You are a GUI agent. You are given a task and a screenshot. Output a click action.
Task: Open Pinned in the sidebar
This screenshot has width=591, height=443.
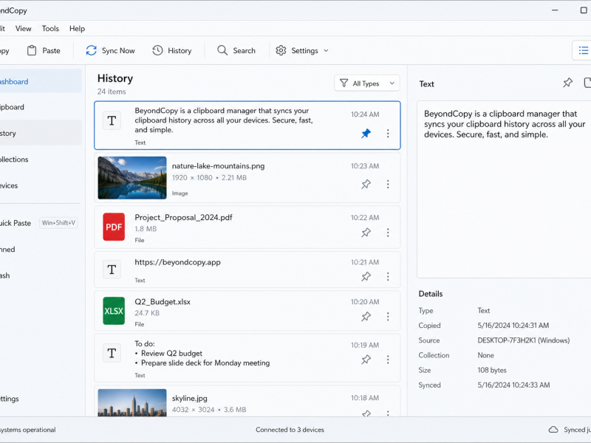(41, 250)
